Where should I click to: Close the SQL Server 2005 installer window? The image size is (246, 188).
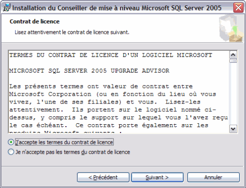[x=238, y=7]
